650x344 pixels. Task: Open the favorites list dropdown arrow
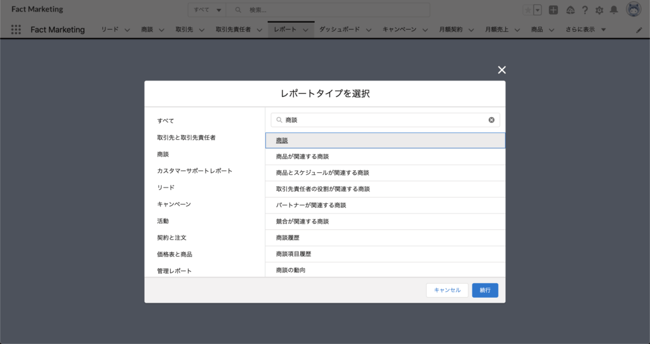[x=538, y=10]
